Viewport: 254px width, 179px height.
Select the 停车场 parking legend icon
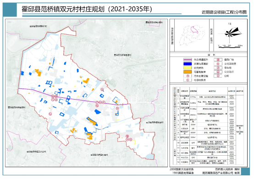point(218,68)
